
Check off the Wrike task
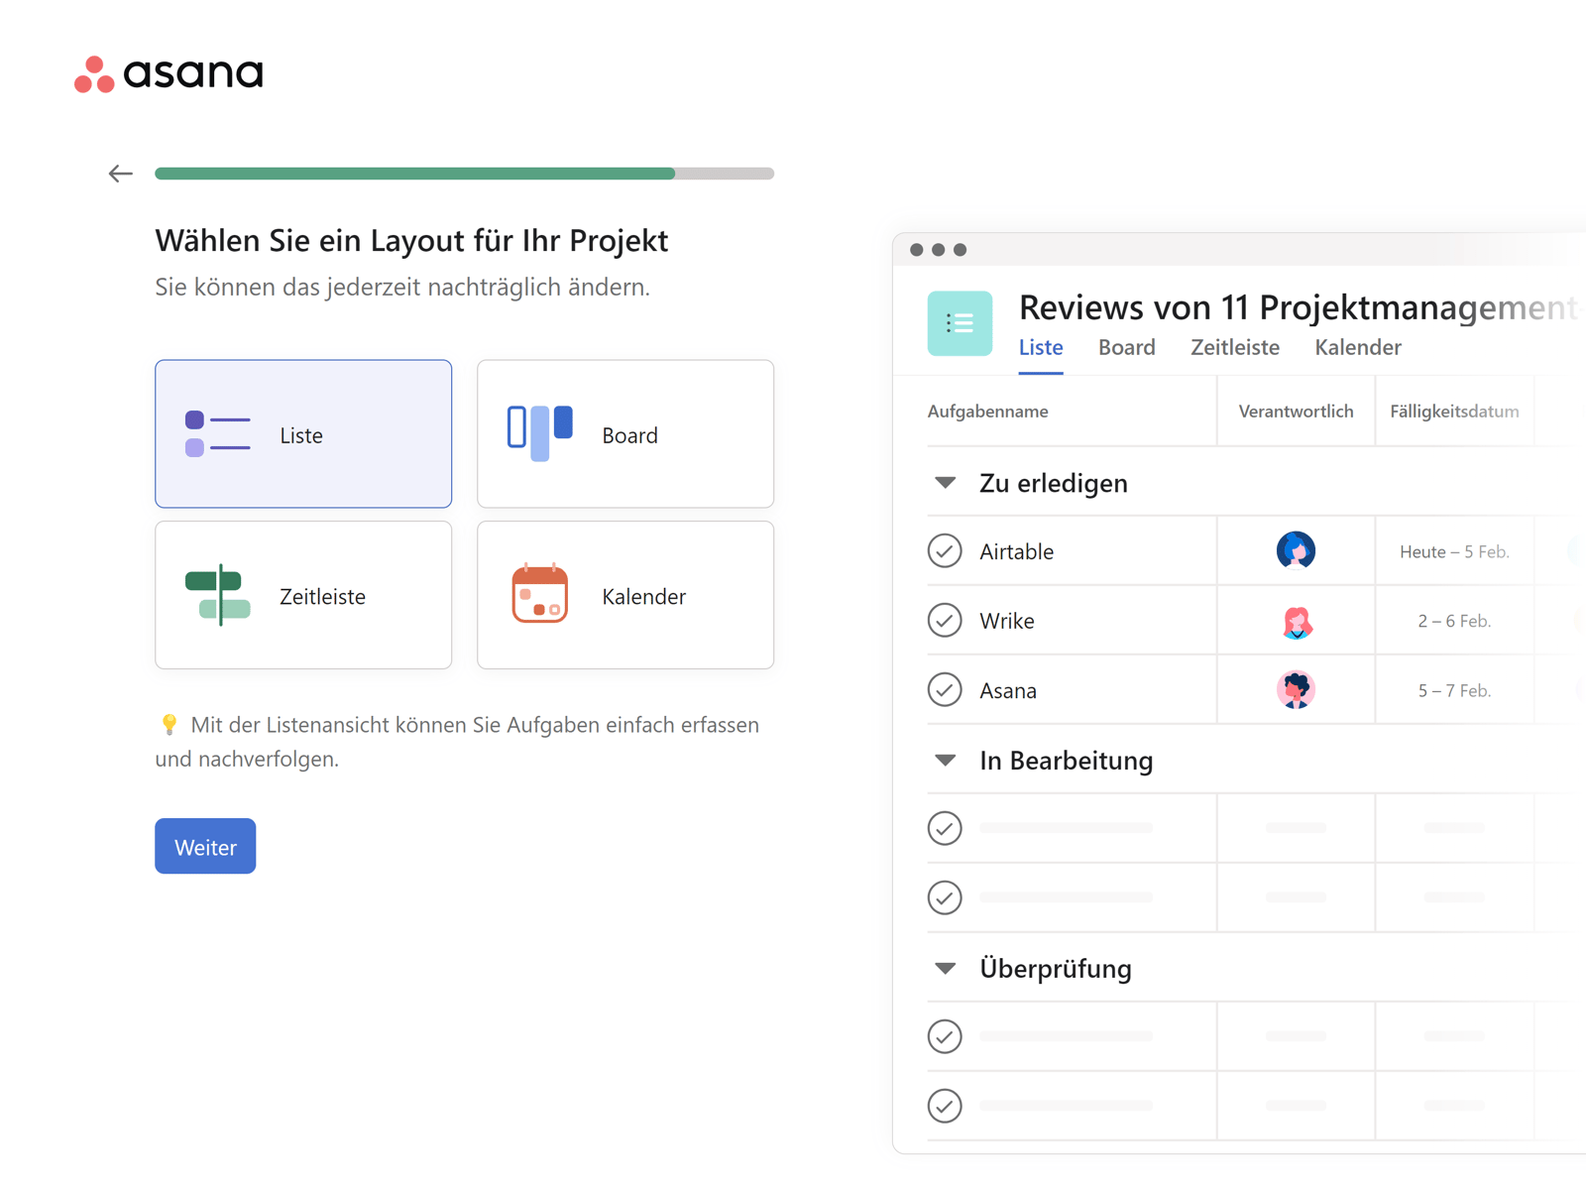pyautogui.click(x=945, y=621)
